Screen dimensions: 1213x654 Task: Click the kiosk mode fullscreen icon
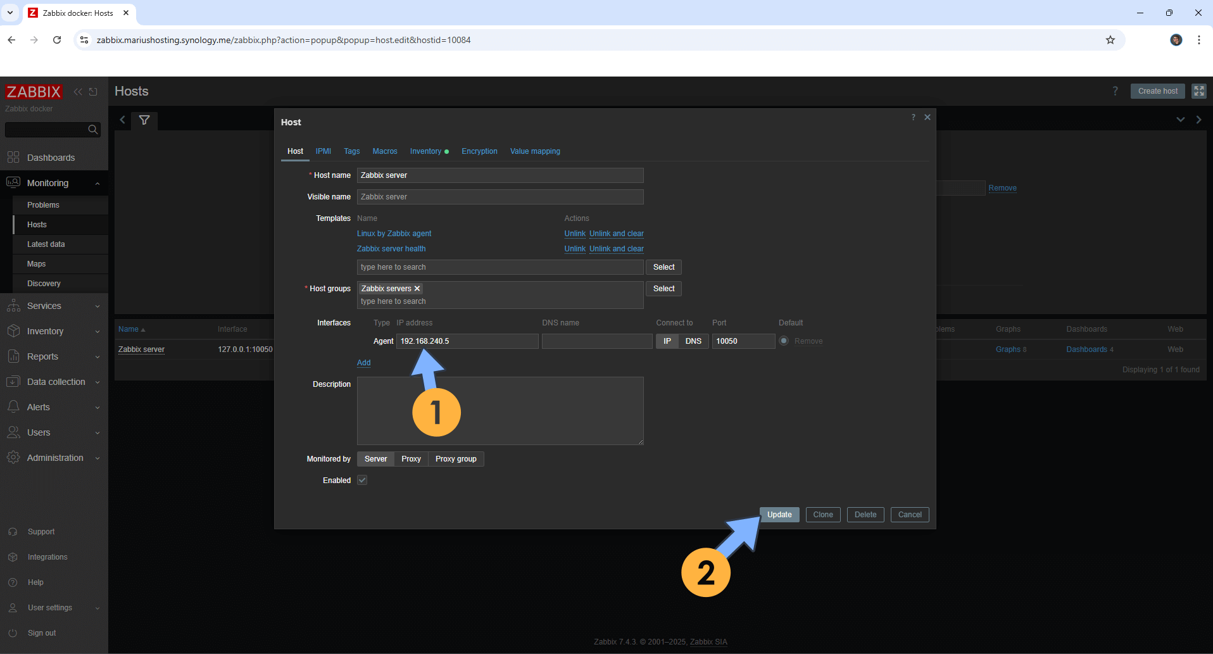click(x=1198, y=91)
